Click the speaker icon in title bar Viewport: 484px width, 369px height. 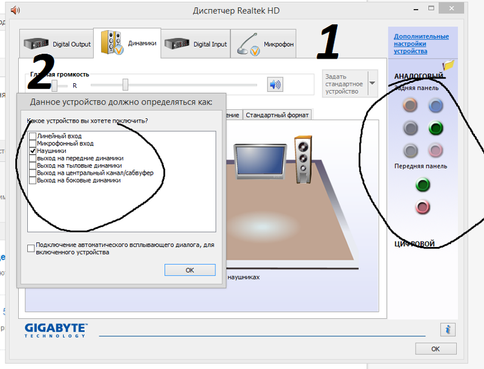[x=15, y=10]
